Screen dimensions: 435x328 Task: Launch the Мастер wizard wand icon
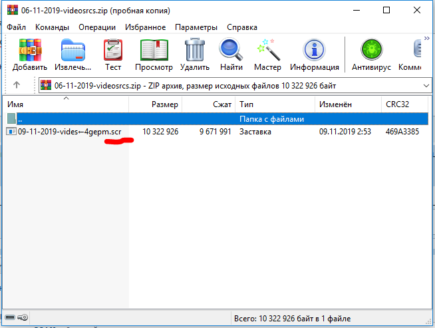[267, 50]
